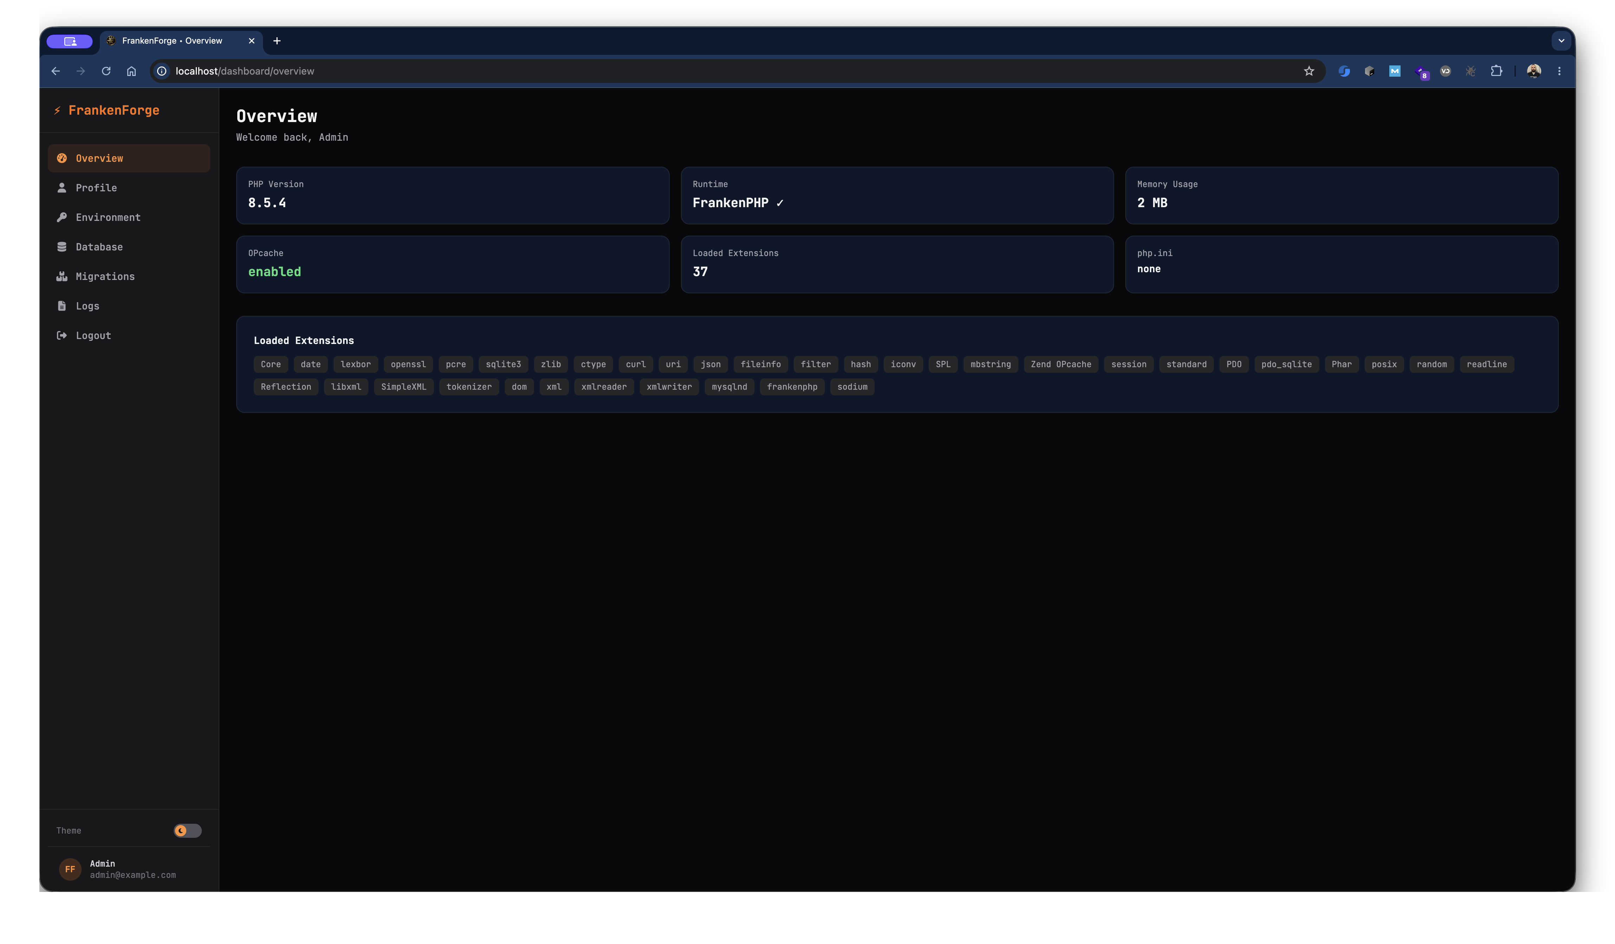Click the Migrations boxes icon

point(62,276)
